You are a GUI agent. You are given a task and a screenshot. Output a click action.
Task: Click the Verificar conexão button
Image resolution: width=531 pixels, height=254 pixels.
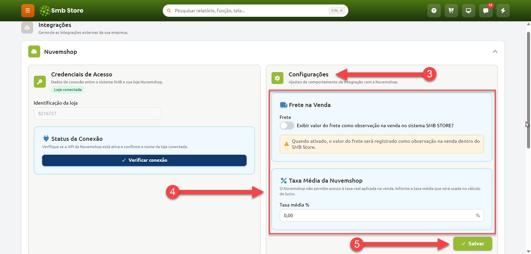(144, 160)
